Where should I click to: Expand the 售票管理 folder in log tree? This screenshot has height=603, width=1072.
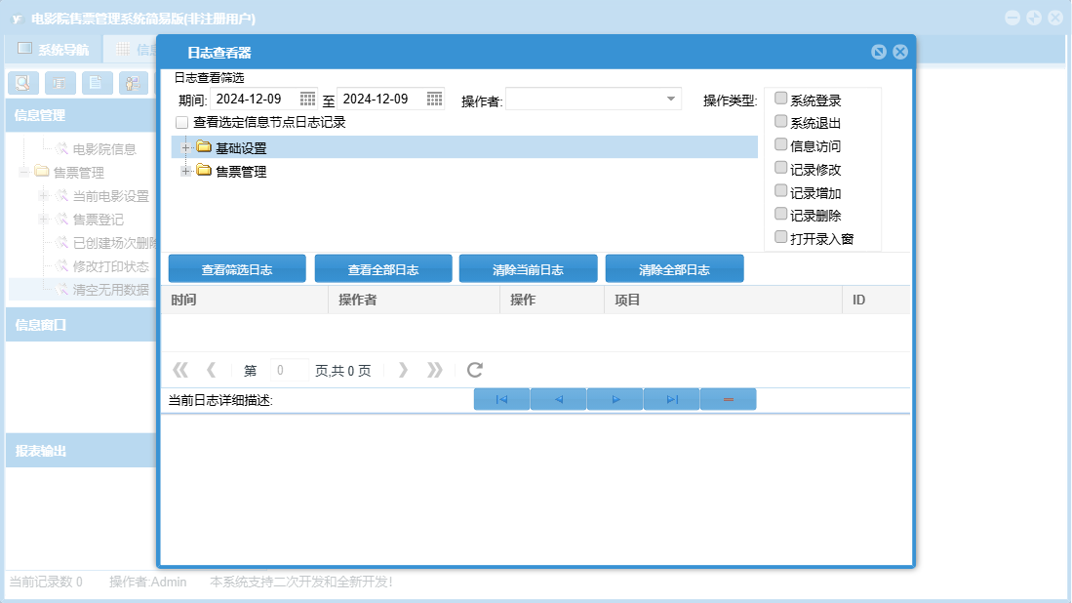[x=185, y=171]
